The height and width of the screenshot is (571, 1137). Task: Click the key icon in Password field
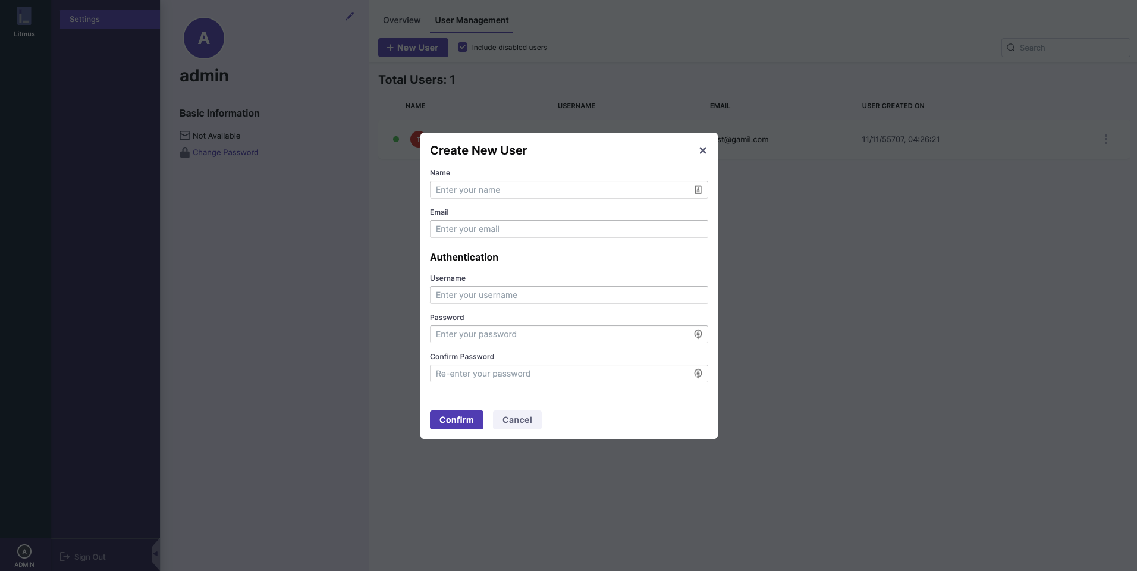click(x=698, y=334)
